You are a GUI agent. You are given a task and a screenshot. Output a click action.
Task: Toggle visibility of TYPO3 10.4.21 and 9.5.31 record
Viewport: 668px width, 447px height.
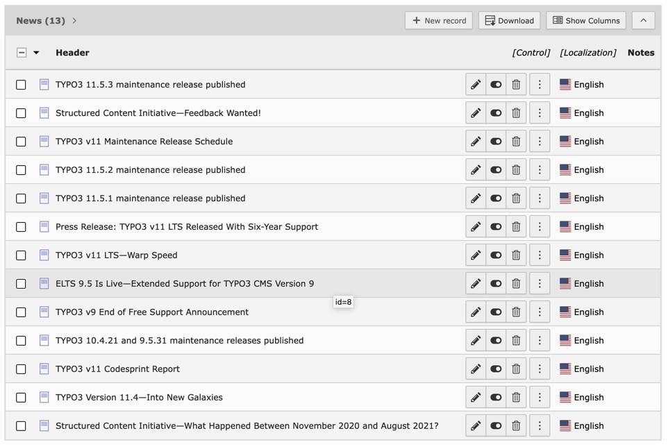click(x=496, y=341)
